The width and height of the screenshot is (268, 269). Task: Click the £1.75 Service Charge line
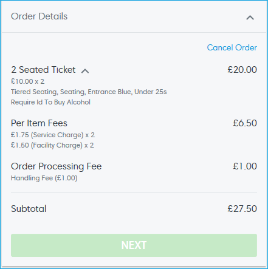click(x=53, y=135)
